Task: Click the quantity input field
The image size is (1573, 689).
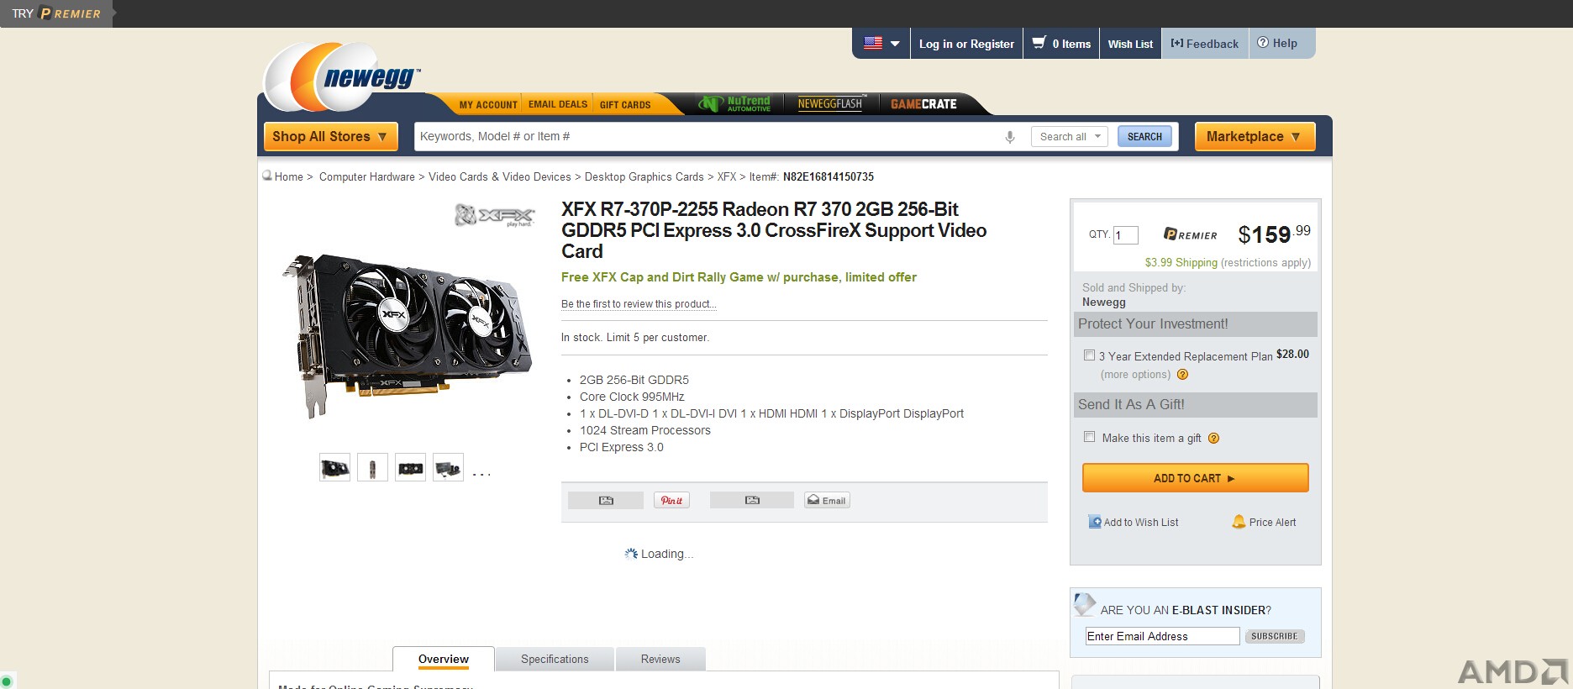Action: pyautogui.click(x=1126, y=235)
